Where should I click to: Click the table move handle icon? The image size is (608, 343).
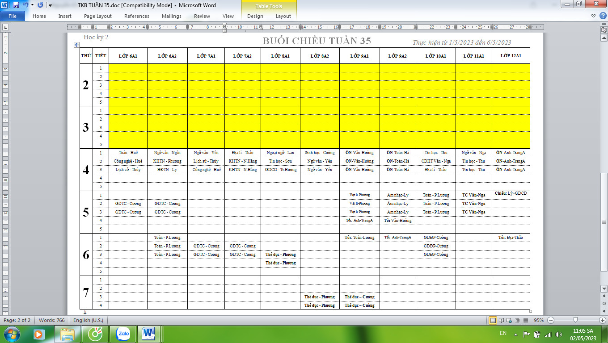point(76,45)
